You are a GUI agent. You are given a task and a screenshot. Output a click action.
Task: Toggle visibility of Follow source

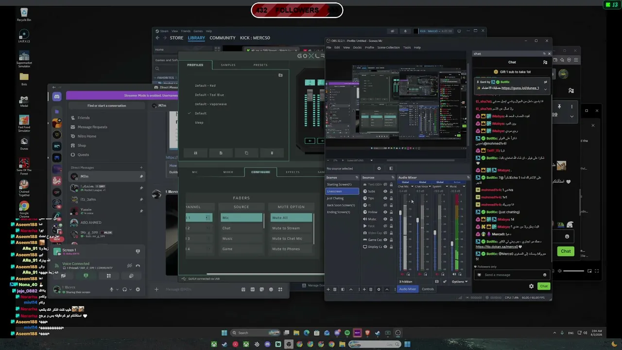tap(385, 212)
